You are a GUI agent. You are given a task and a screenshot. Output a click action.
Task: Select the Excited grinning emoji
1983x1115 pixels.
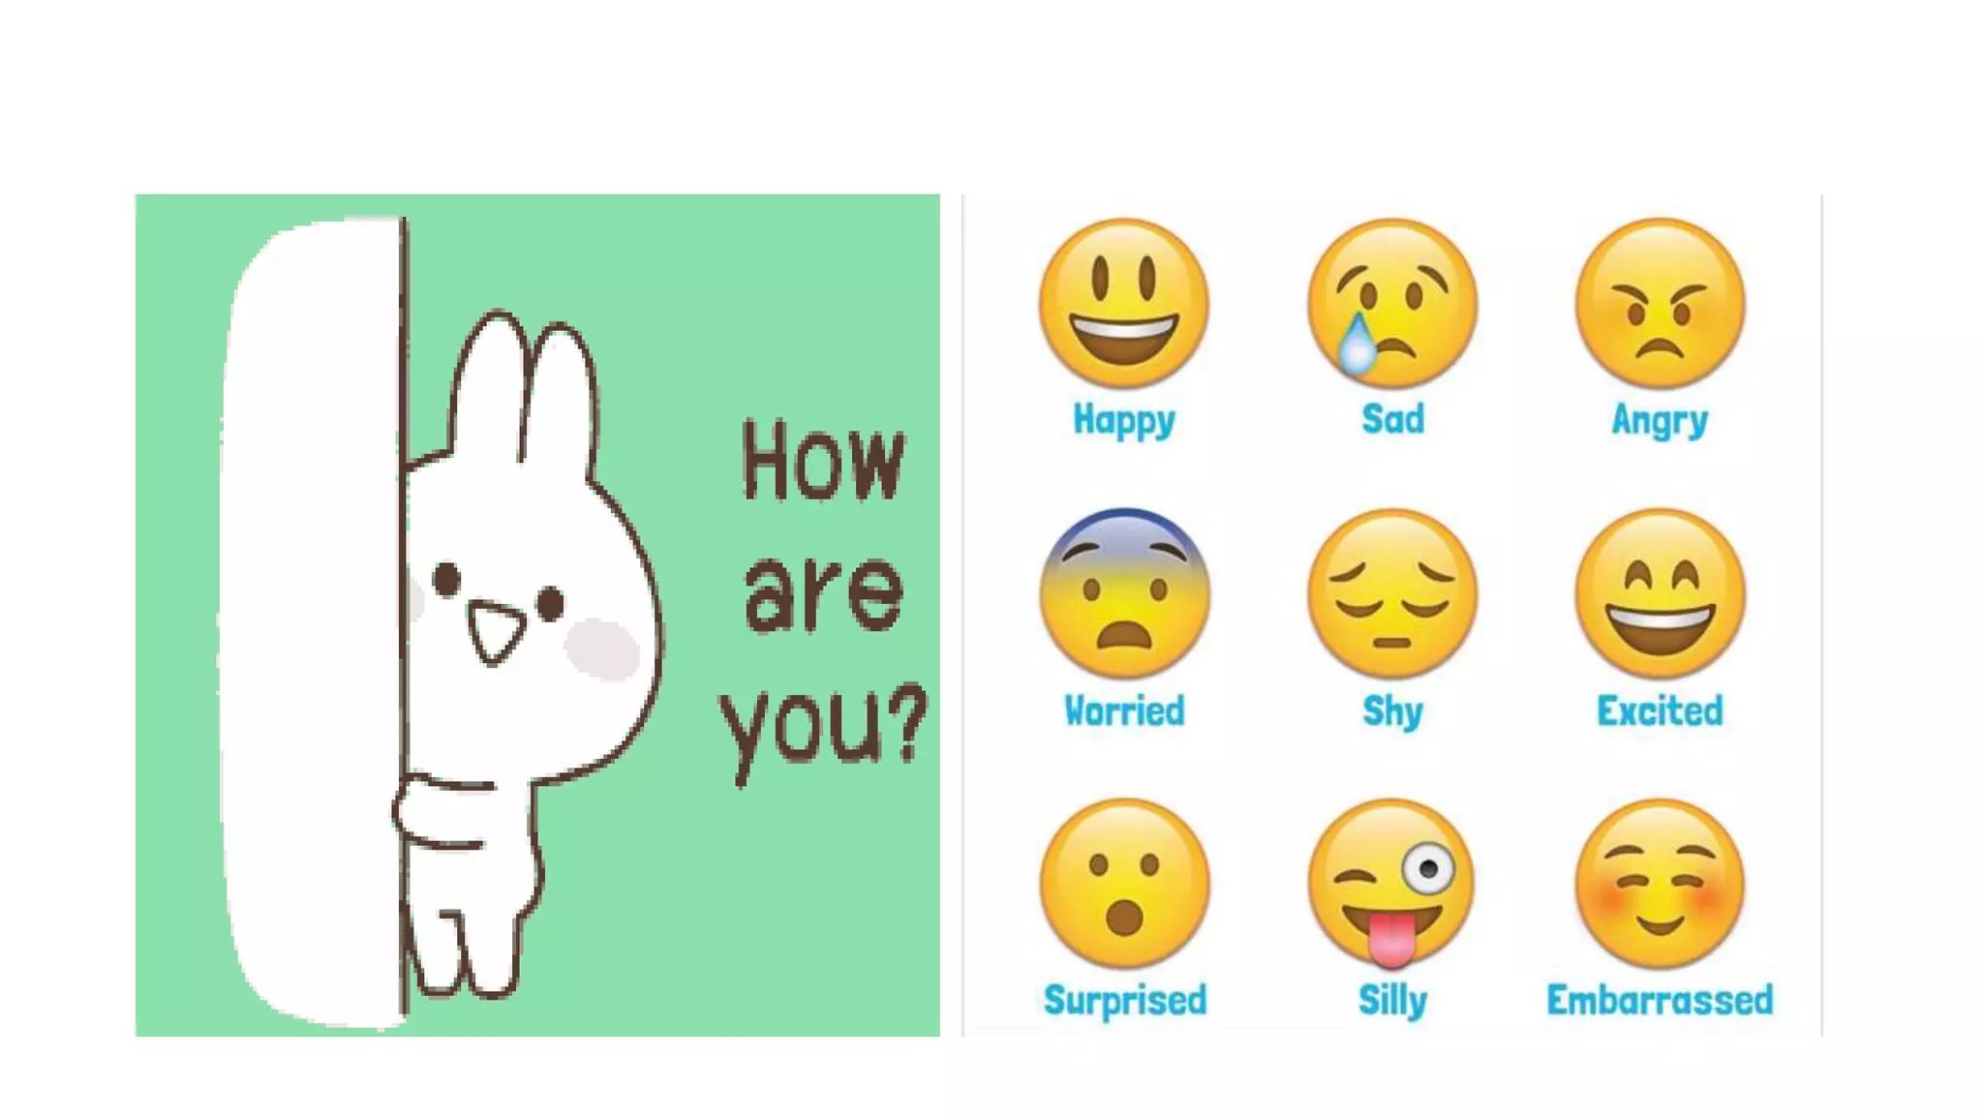[x=1660, y=592]
